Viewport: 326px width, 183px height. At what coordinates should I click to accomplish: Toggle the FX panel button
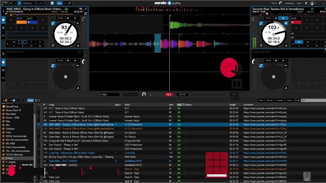coord(65,3)
